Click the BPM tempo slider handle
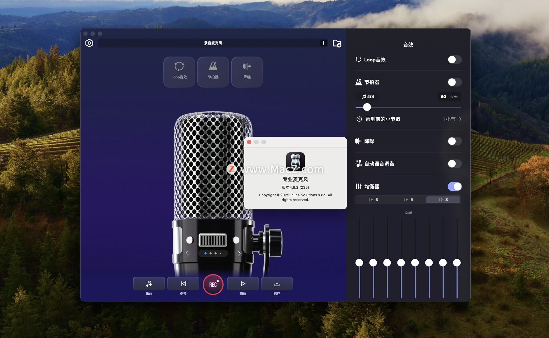The image size is (549, 338). pos(367,107)
